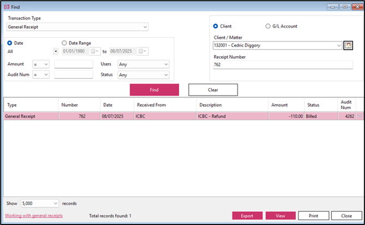Click the Clear button

click(x=213, y=90)
